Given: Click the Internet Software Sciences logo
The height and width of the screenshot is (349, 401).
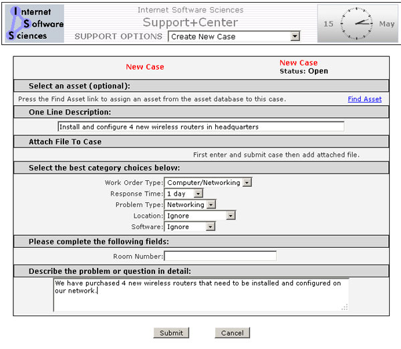Looking at the screenshot, I should tap(35, 23).
